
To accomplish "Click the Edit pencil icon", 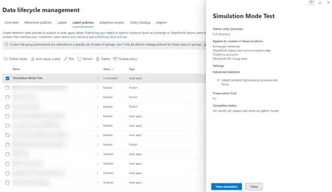I will pos(66,59).
